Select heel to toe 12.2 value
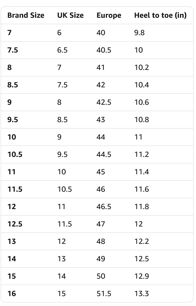 click(x=142, y=241)
